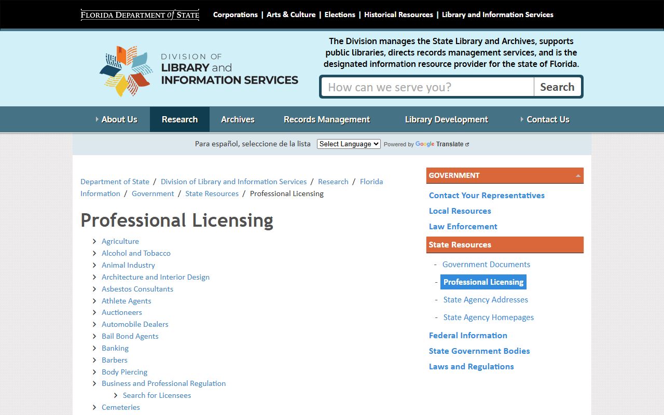
Task: Open the Animal Industry link
Action: tap(128, 265)
